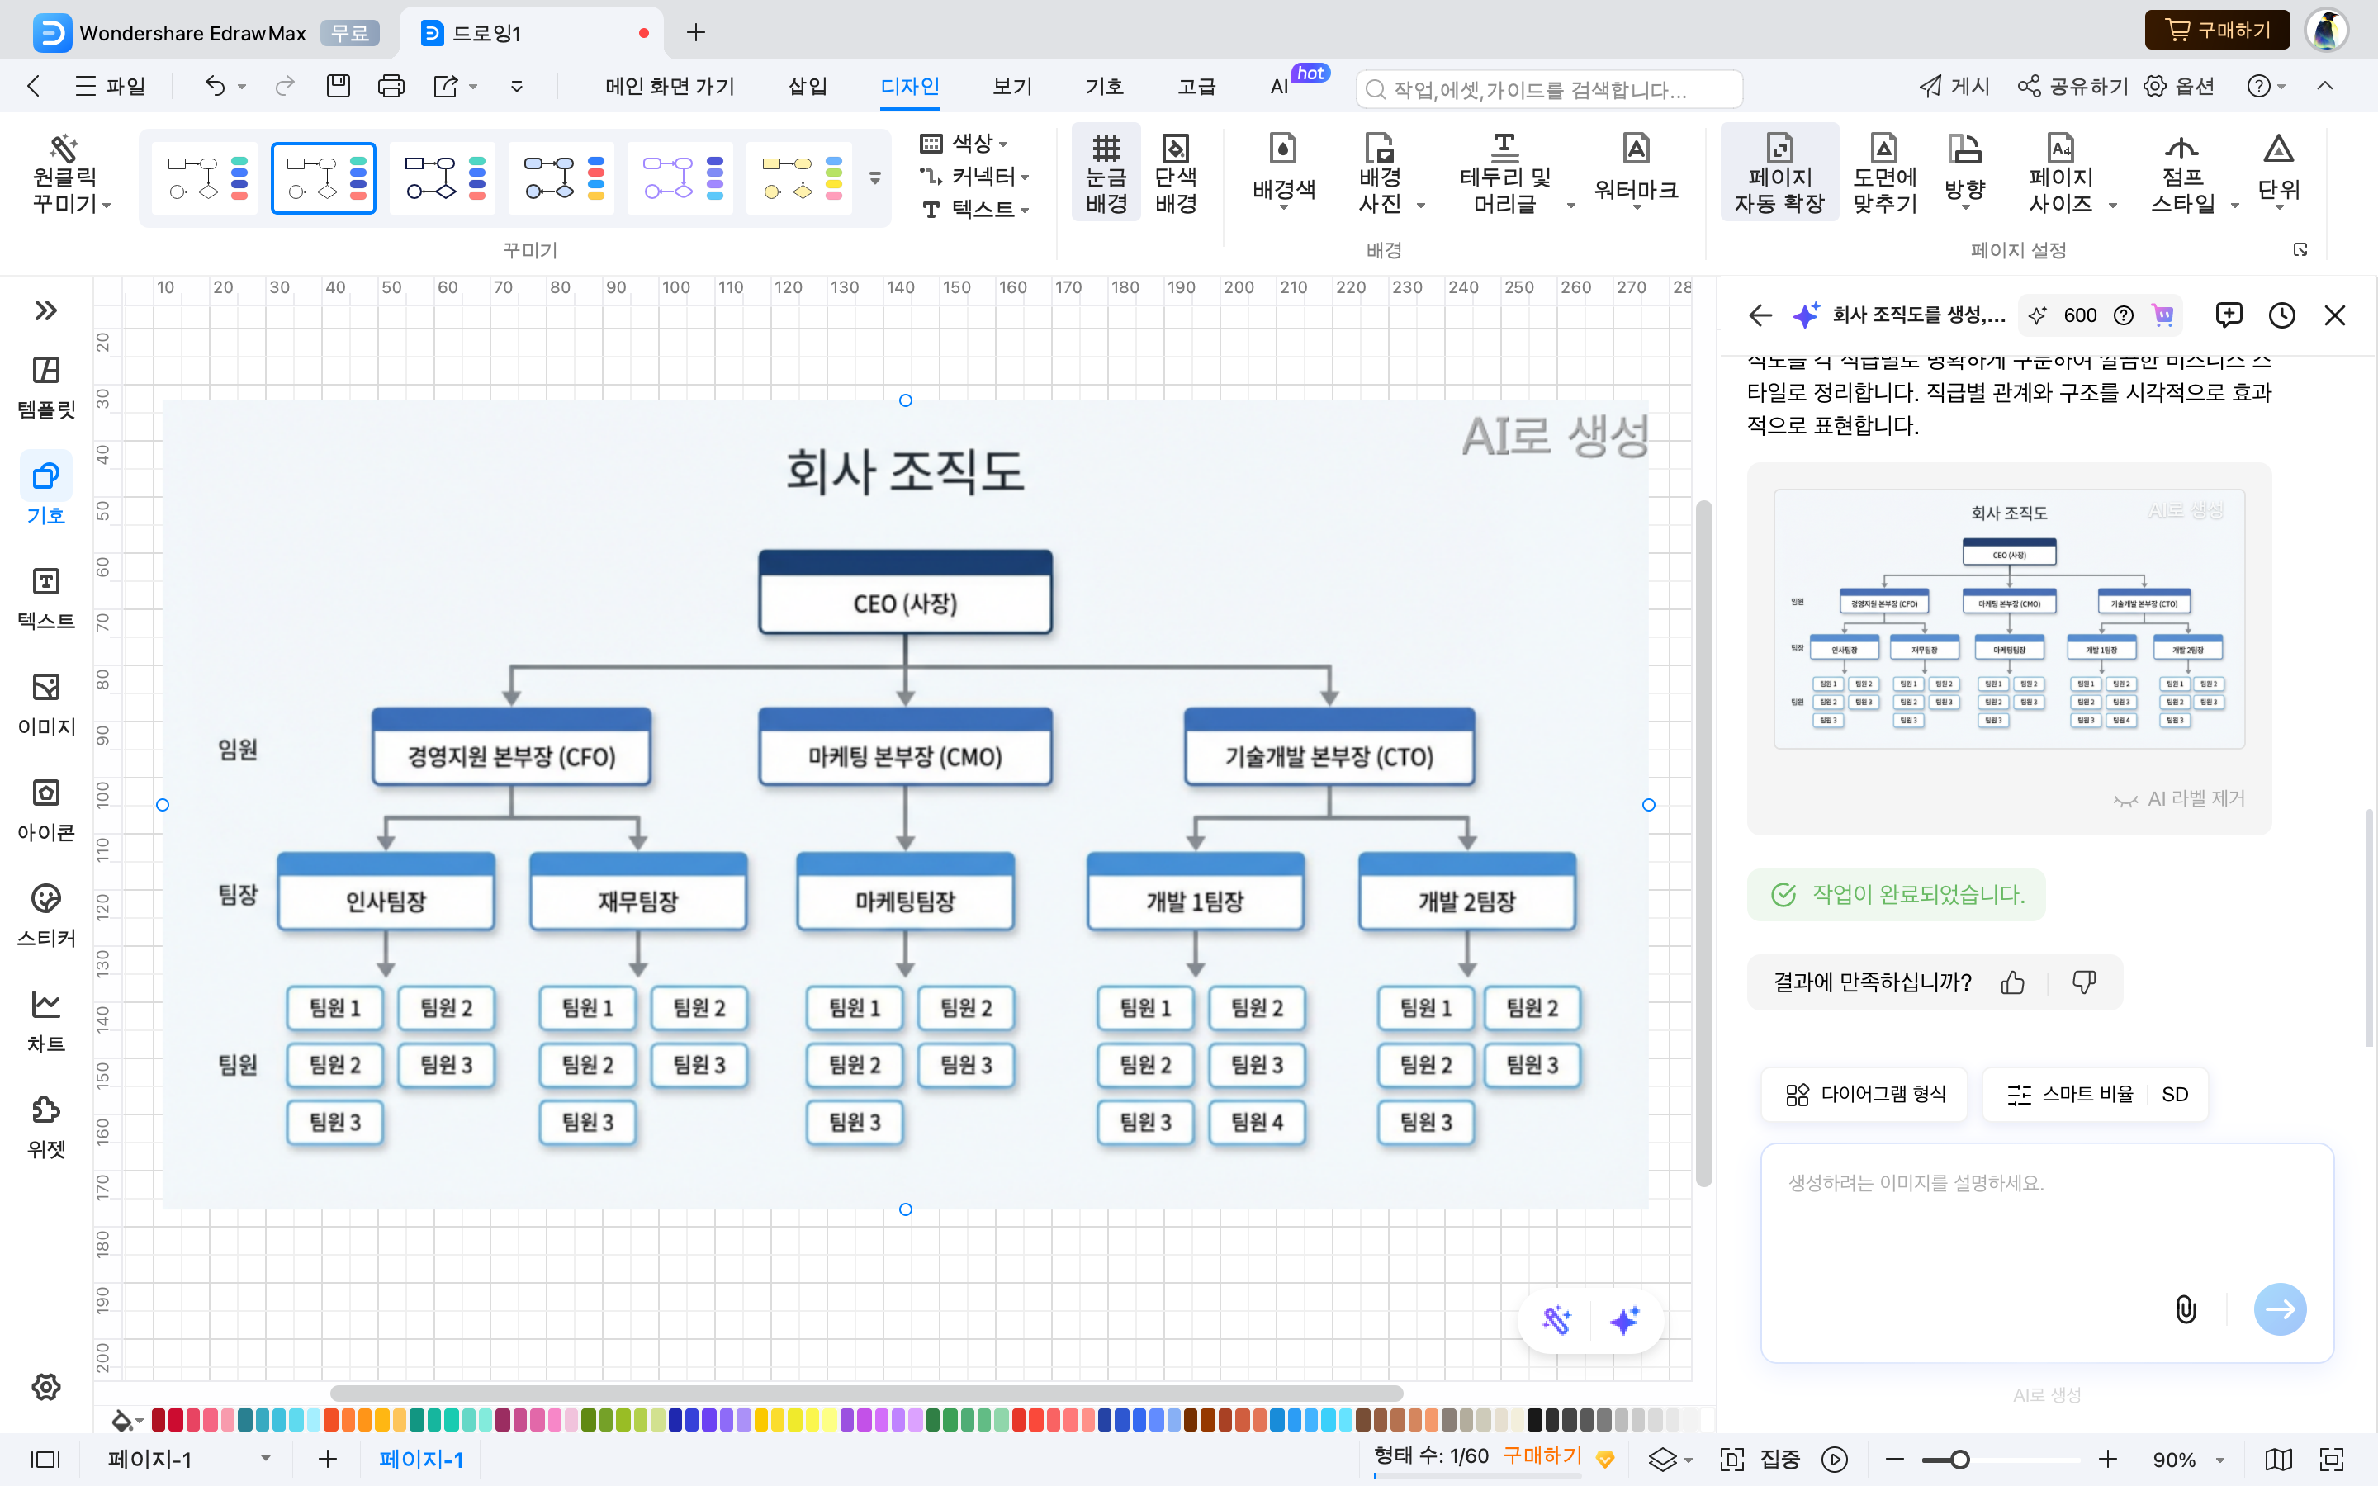
Task: Switch to the 삽입 insert tab
Action: pos(807,87)
